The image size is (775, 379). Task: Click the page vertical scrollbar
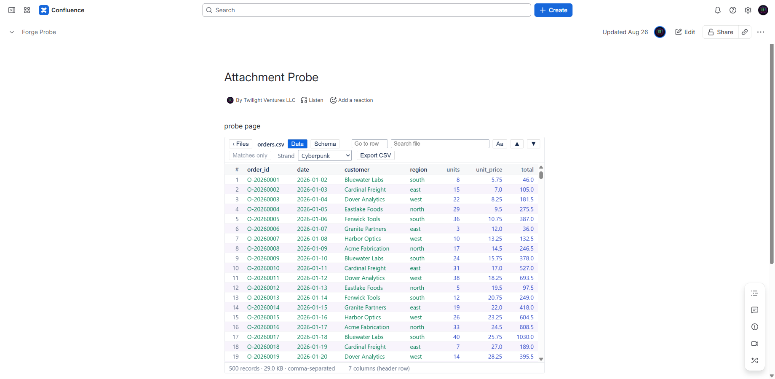point(772,154)
